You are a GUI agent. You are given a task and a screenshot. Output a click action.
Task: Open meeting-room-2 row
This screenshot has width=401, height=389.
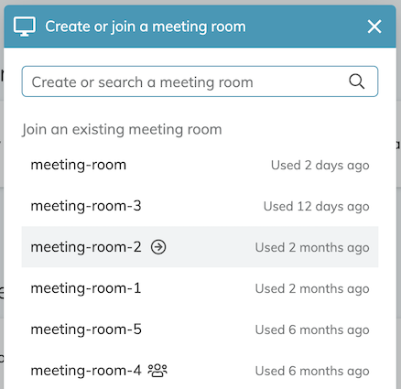[200, 247]
